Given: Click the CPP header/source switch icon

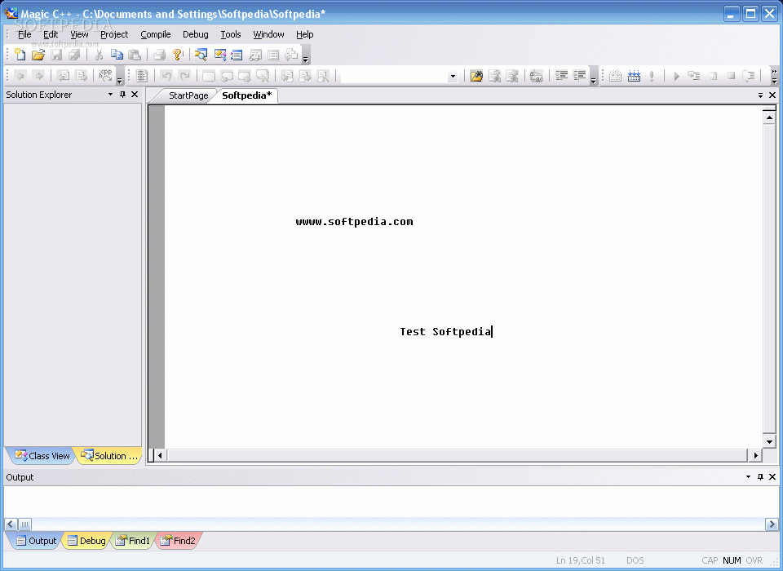Looking at the screenshot, I should [105, 76].
